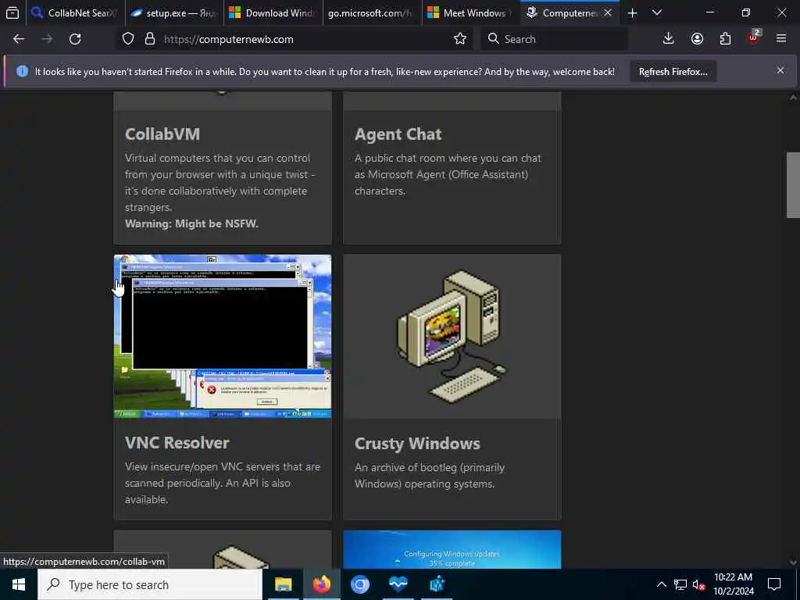800x600 pixels.
Task: Click the Firefox taskbar icon
Action: (x=321, y=584)
